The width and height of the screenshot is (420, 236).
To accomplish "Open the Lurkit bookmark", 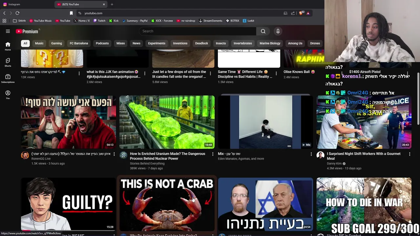I will (248, 21).
